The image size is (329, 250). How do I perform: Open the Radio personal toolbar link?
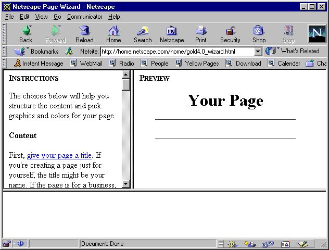121,63
